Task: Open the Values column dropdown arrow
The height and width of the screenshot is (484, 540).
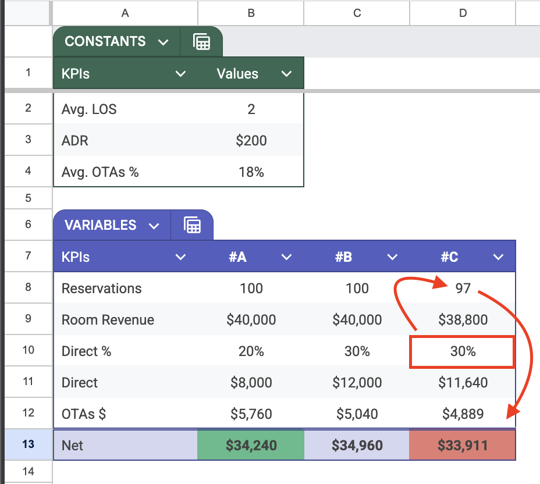Action: coord(286,74)
